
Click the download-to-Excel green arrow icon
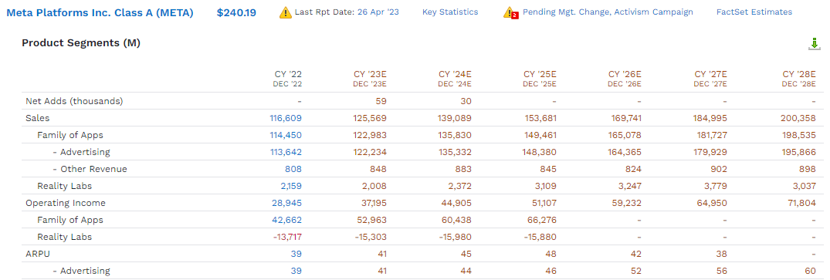tap(814, 44)
